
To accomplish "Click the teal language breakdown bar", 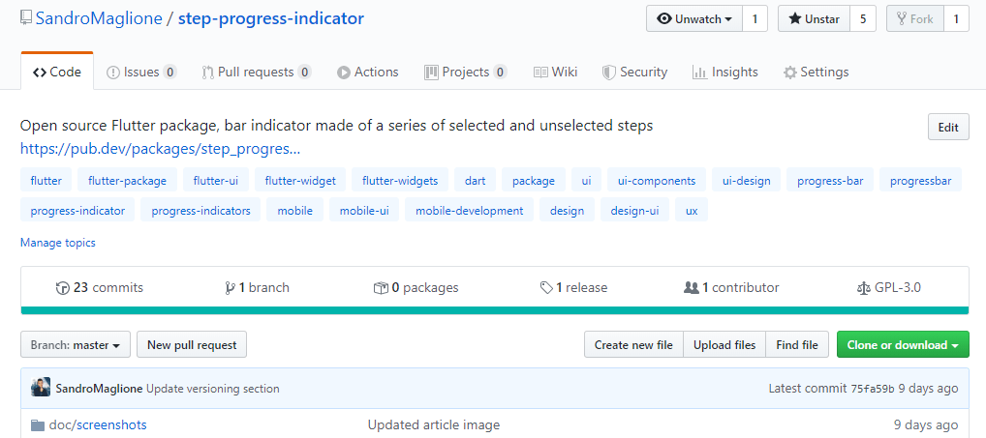I will (495, 310).
